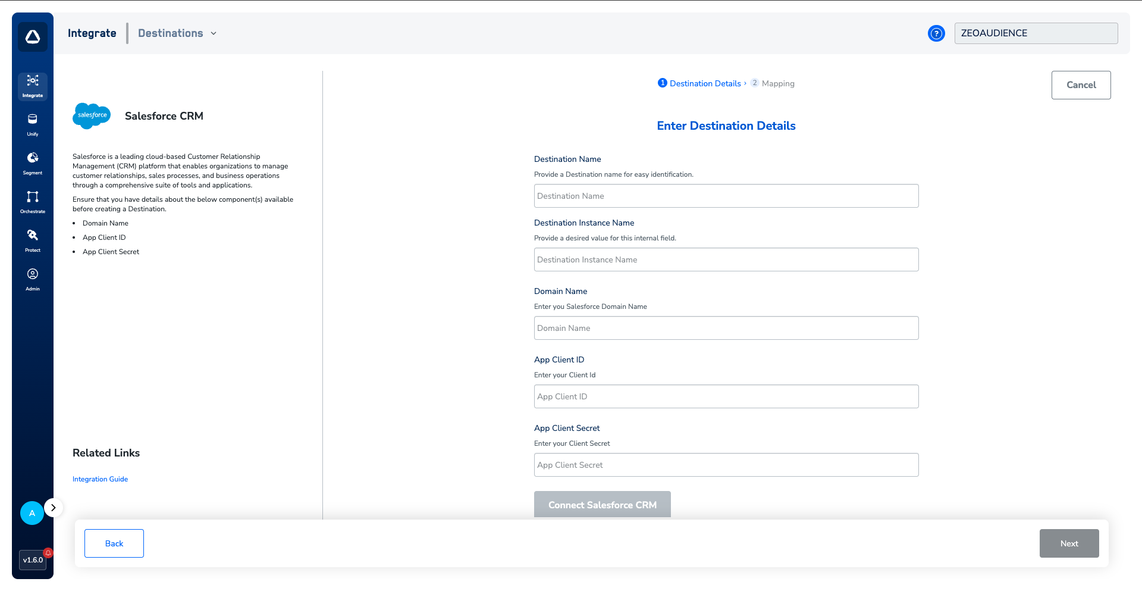Open help via the question mark icon
The width and height of the screenshot is (1142, 591).
pyautogui.click(x=936, y=33)
